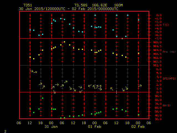177x133 pixels.
Task: Click the station ID 7351 label
Action: coord(28,5)
